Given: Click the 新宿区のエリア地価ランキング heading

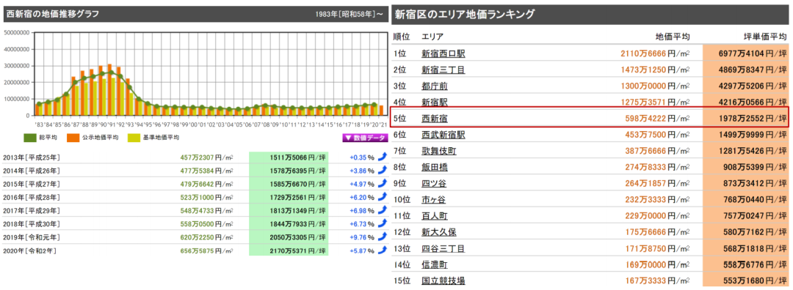Looking at the screenshot, I should tap(464, 14).
